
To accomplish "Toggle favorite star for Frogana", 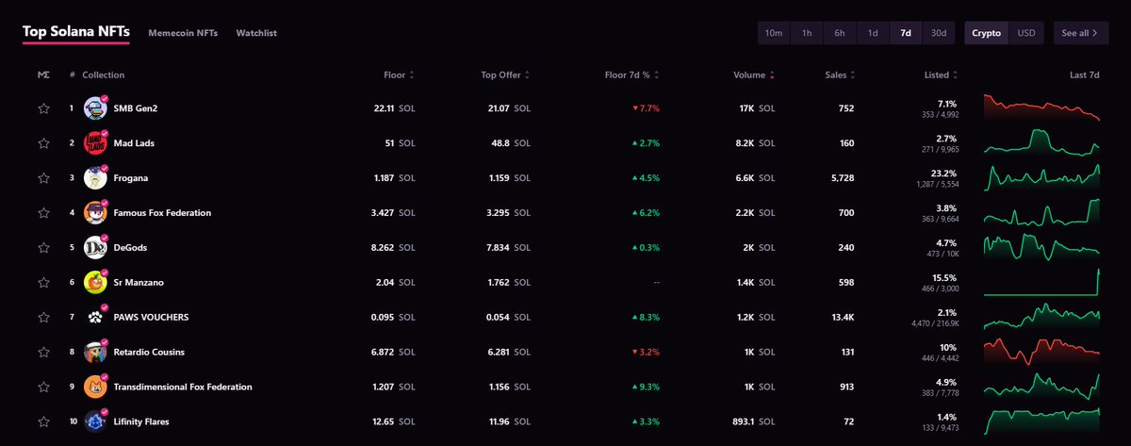I will click(43, 178).
